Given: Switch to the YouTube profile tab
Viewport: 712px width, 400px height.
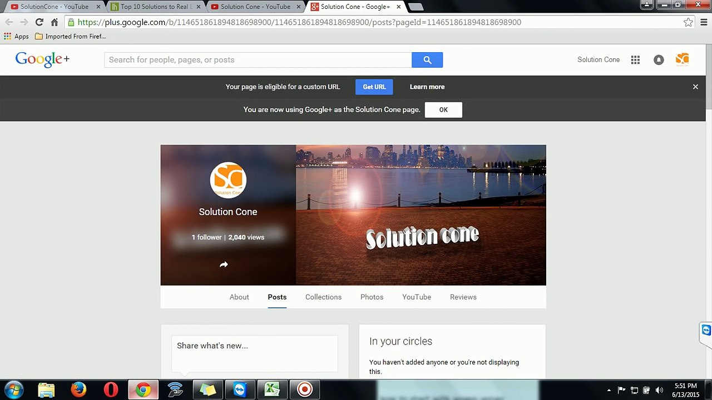Looking at the screenshot, I should coord(417,297).
